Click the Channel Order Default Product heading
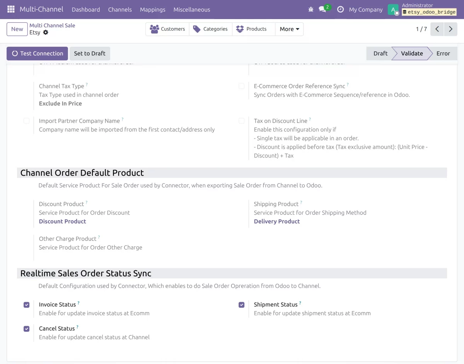This screenshot has width=464, height=364. click(x=82, y=173)
